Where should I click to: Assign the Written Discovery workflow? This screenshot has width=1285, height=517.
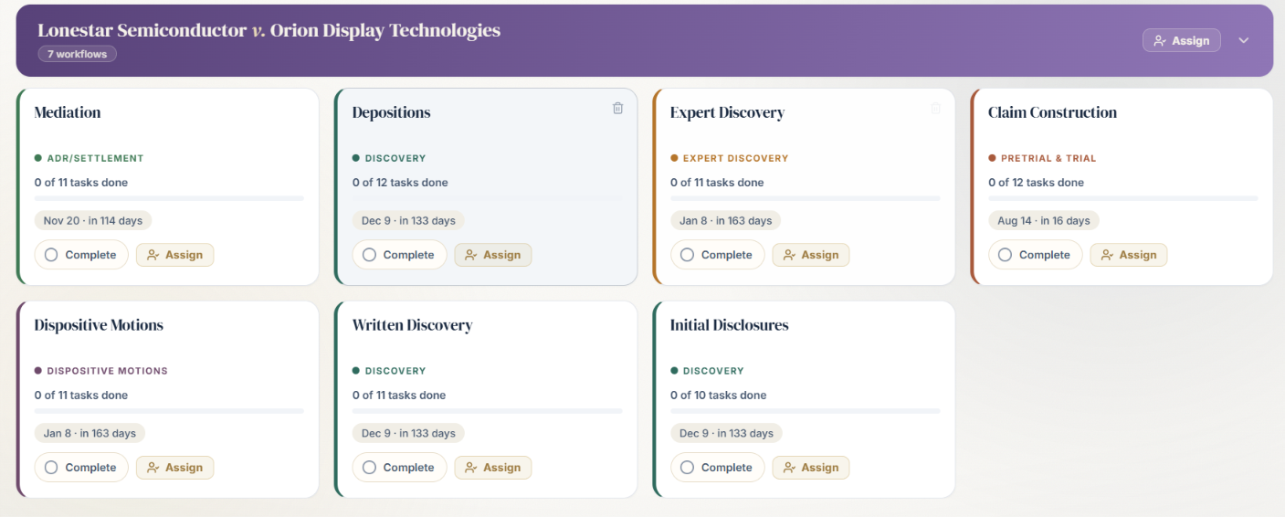493,468
